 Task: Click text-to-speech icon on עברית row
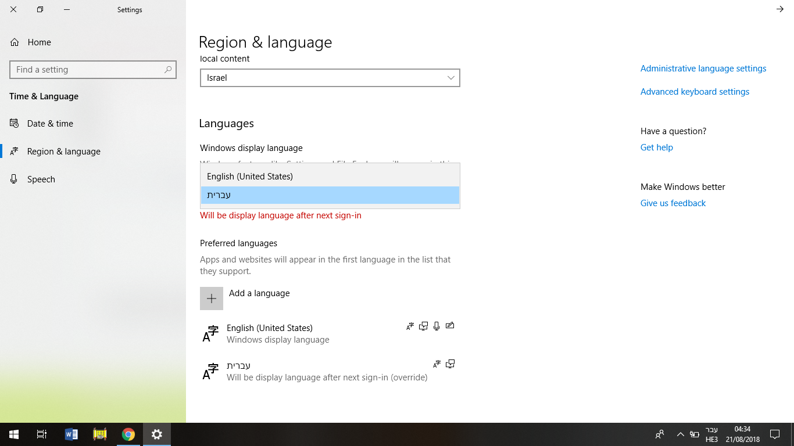point(450,364)
